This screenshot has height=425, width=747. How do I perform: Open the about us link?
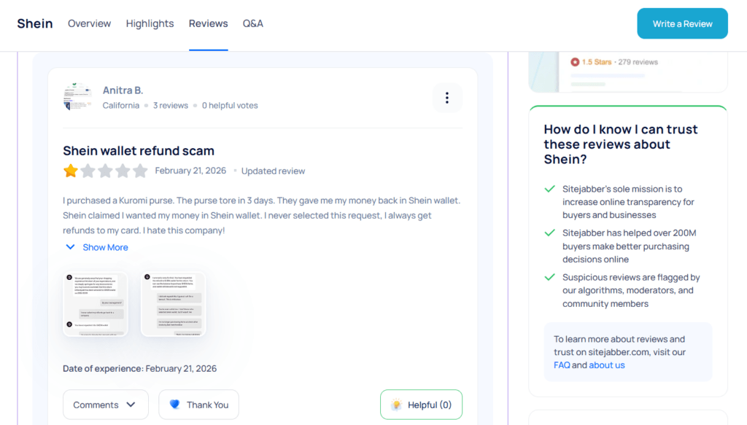[606, 364]
